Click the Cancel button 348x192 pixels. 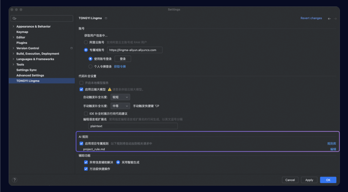coord(290,180)
